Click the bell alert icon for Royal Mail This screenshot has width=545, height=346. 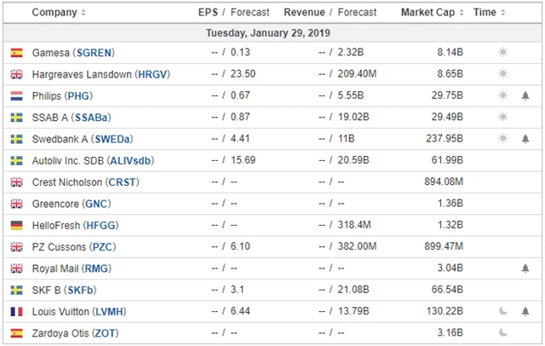[x=525, y=268]
